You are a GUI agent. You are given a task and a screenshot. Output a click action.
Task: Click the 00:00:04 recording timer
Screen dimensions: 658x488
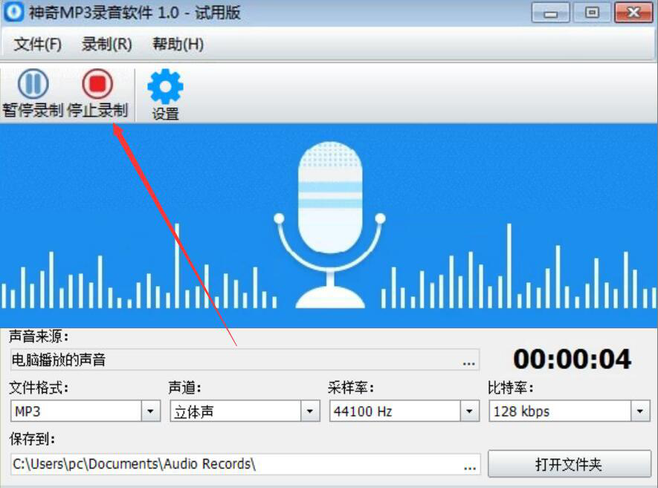tap(572, 360)
